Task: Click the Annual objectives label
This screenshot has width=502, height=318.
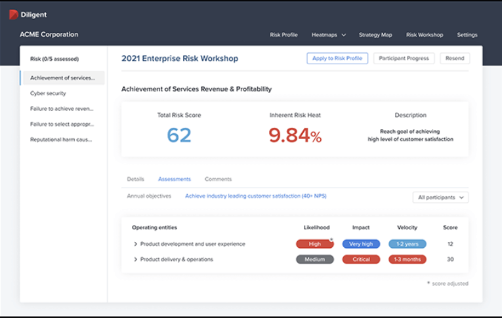Action: coord(149,196)
